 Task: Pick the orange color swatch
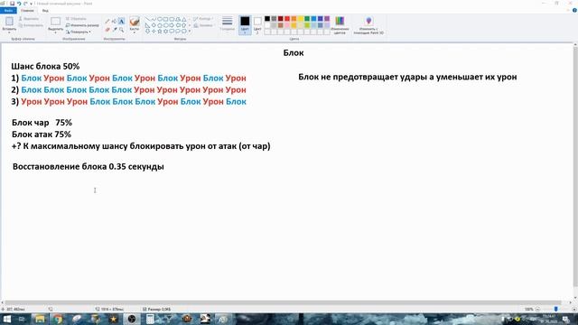click(294, 18)
